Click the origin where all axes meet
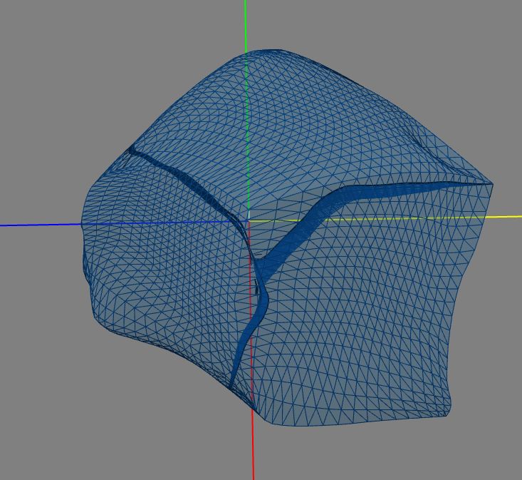This screenshot has height=480, width=522. click(x=249, y=220)
